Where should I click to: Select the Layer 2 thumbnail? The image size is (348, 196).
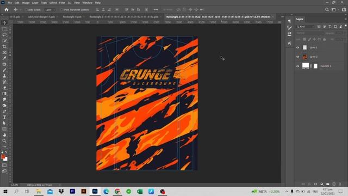(305, 57)
